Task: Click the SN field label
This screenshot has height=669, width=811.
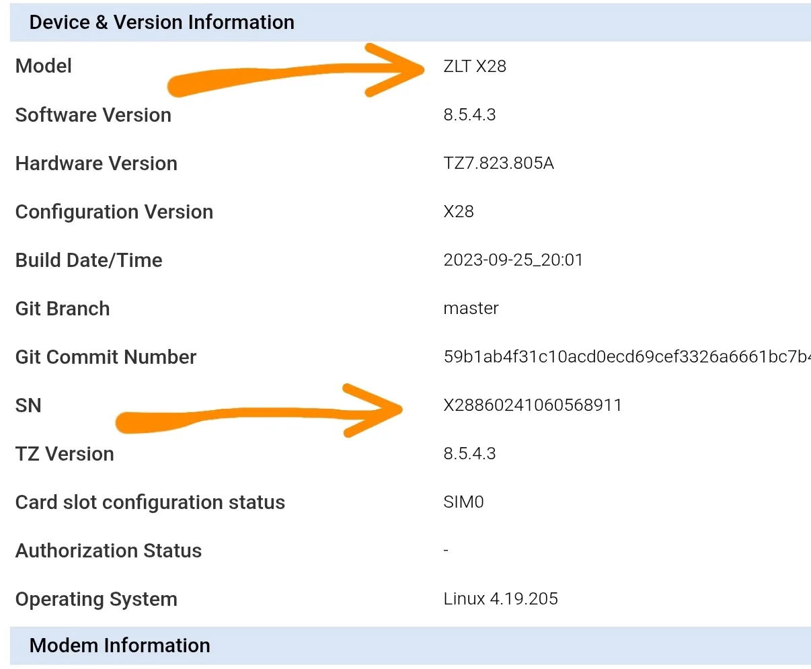Action: pos(28,405)
